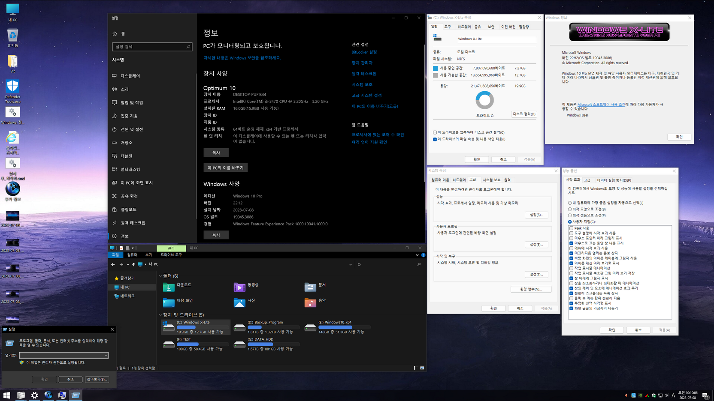Screen dimensions: 714x401
Task: Open the Documents (문서) folder icon
Action: (310, 287)
